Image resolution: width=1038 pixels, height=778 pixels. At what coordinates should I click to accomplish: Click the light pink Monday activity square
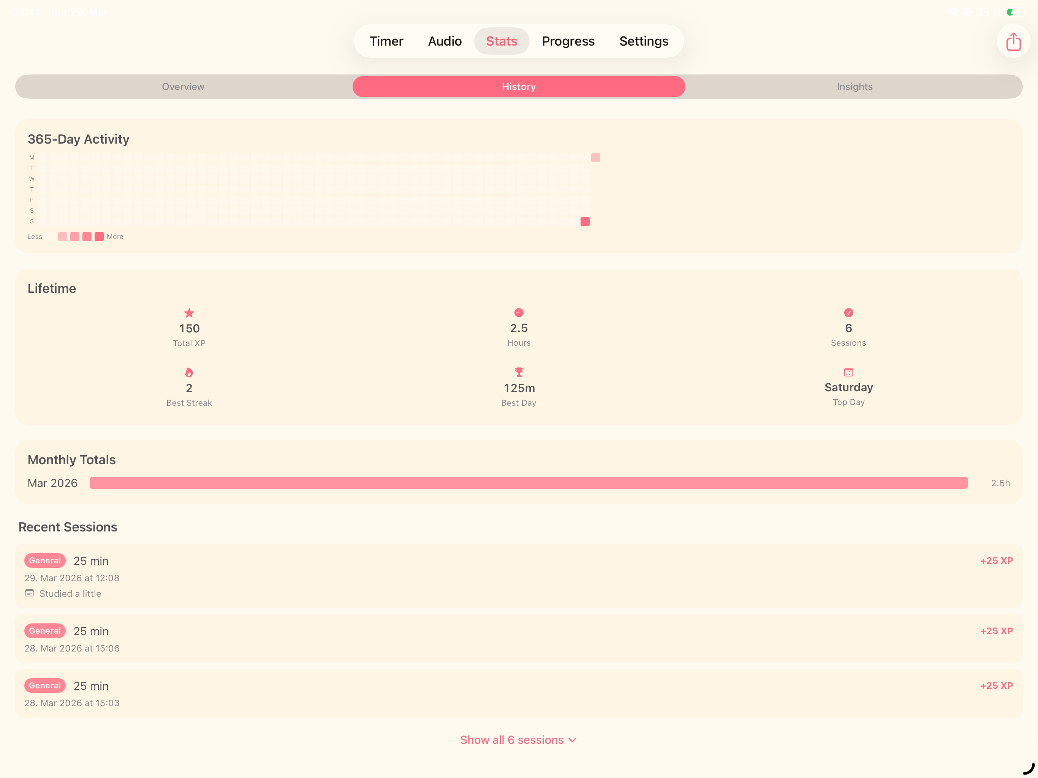pos(595,158)
